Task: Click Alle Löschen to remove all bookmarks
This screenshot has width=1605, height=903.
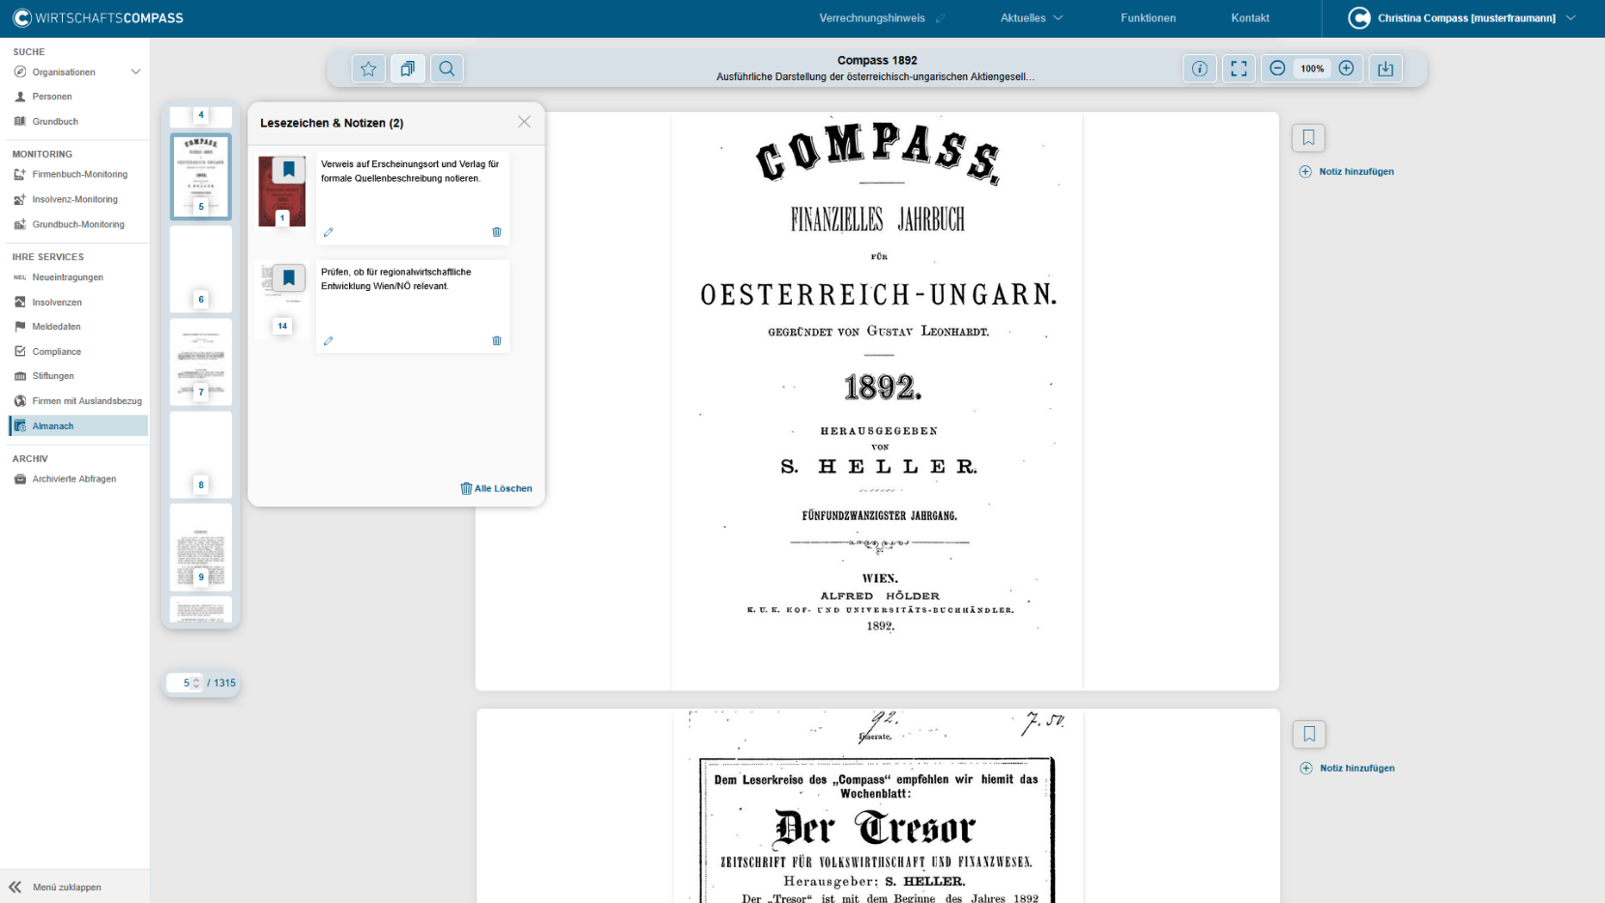Action: coord(496,488)
